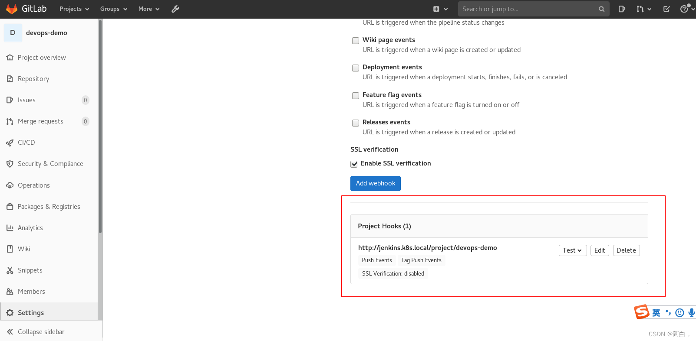Delete the jenkins project hook
This screenshot has height=341, width=696.
(626, 250)
